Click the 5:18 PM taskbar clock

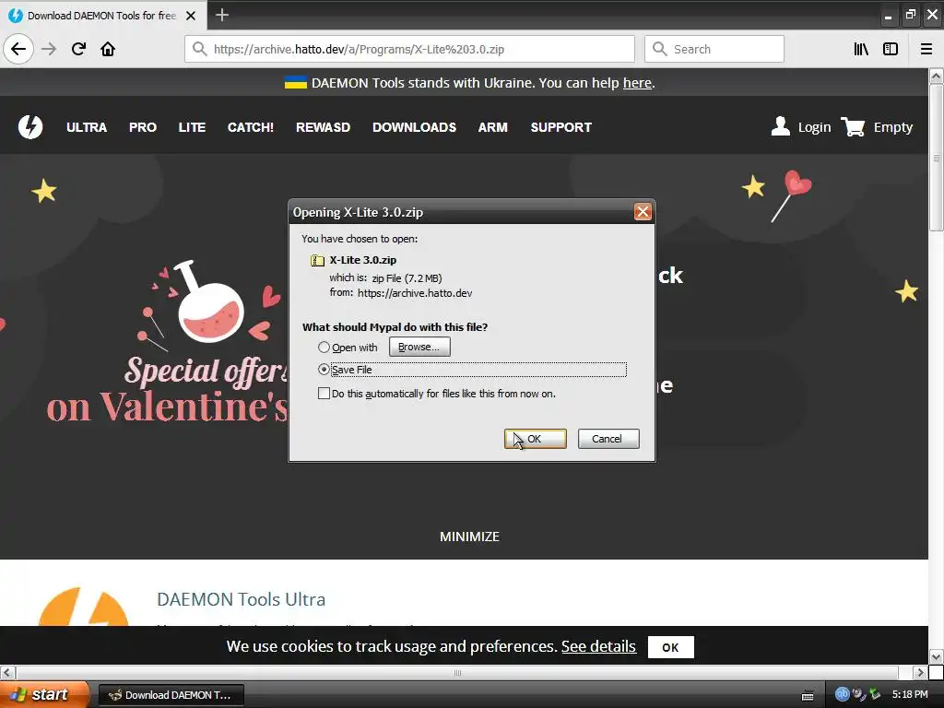tap(910, 694)
